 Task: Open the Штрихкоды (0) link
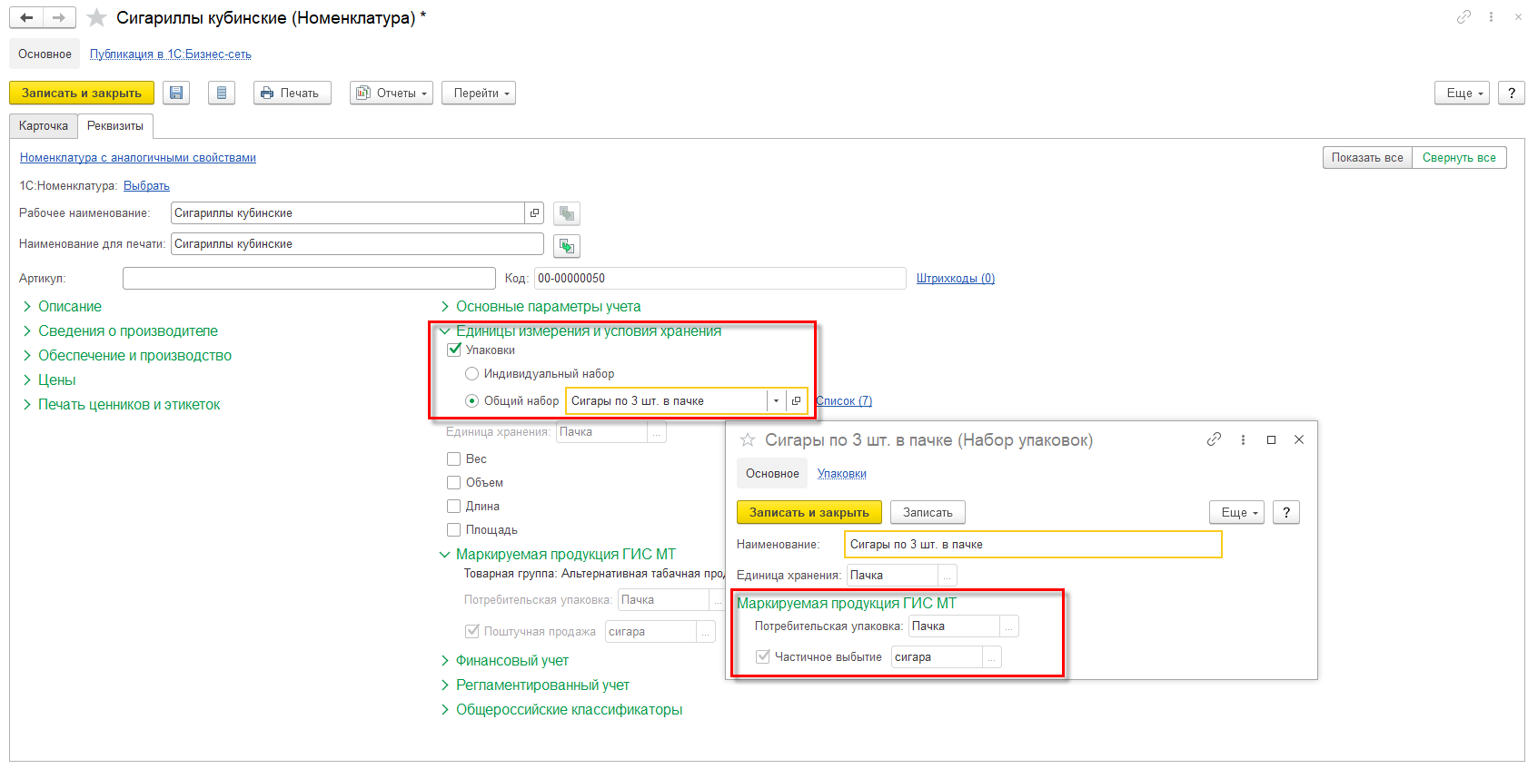pos(955,278)
